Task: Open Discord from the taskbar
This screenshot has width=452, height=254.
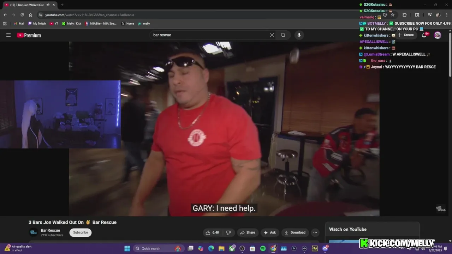Action: 325,248
